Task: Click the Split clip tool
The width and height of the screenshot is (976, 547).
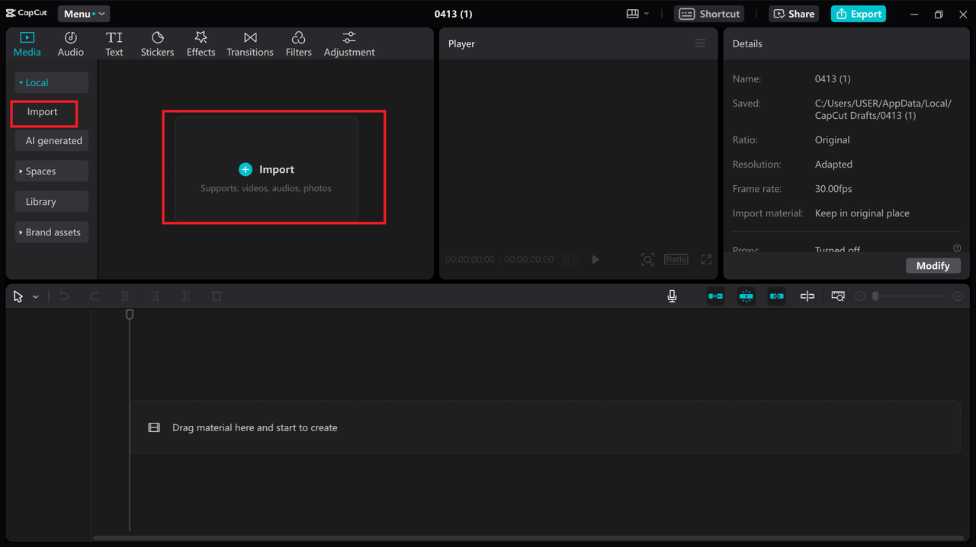Action: (125, 296)
